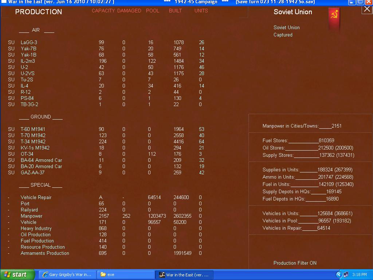Select the PS-84 aircraft row
Image resolution: width=373 pixels, height=280 pixels.
(106, 98)
